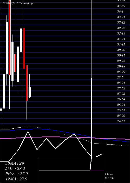Click the small red candlestick body near 30
Screen dimensions: 130x183
point(15,63)
